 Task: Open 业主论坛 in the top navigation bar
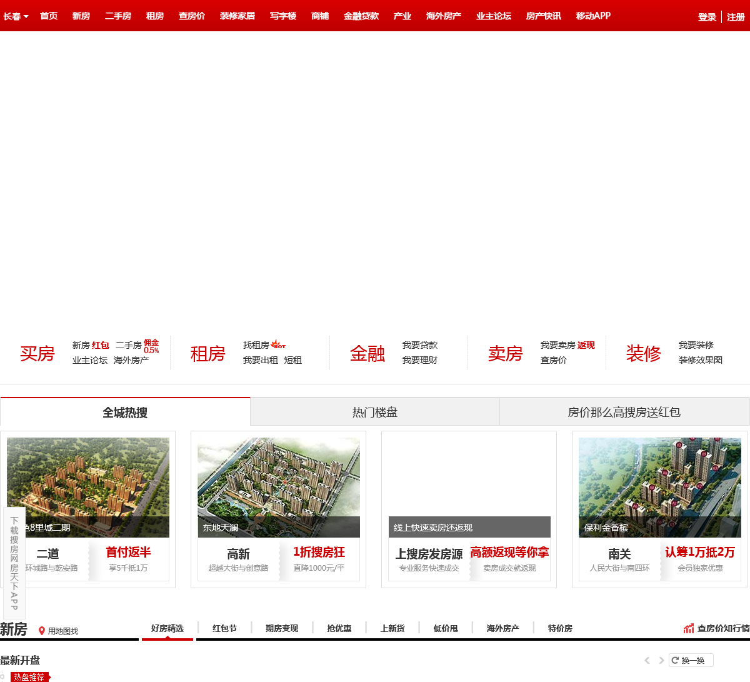click(494, 16)
